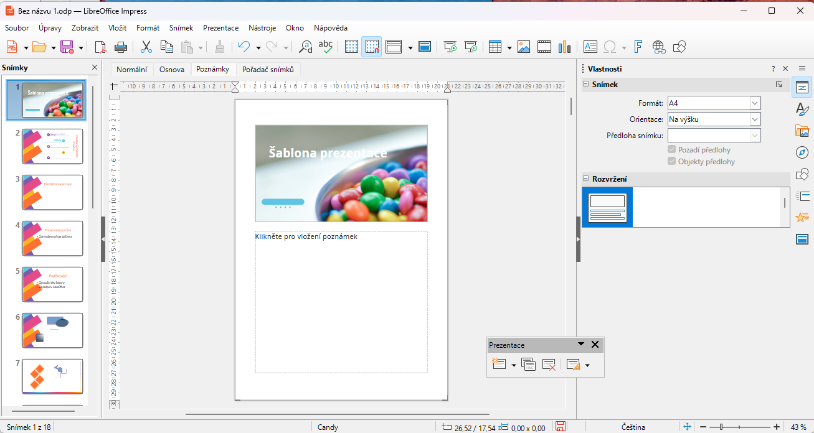Insert image icon
Viewport: 814px width, 433px height.
click(524, 47)
